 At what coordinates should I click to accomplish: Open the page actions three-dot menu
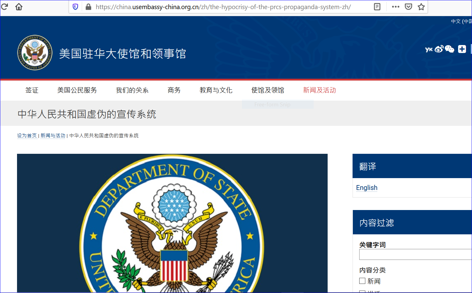coord(395,7)
